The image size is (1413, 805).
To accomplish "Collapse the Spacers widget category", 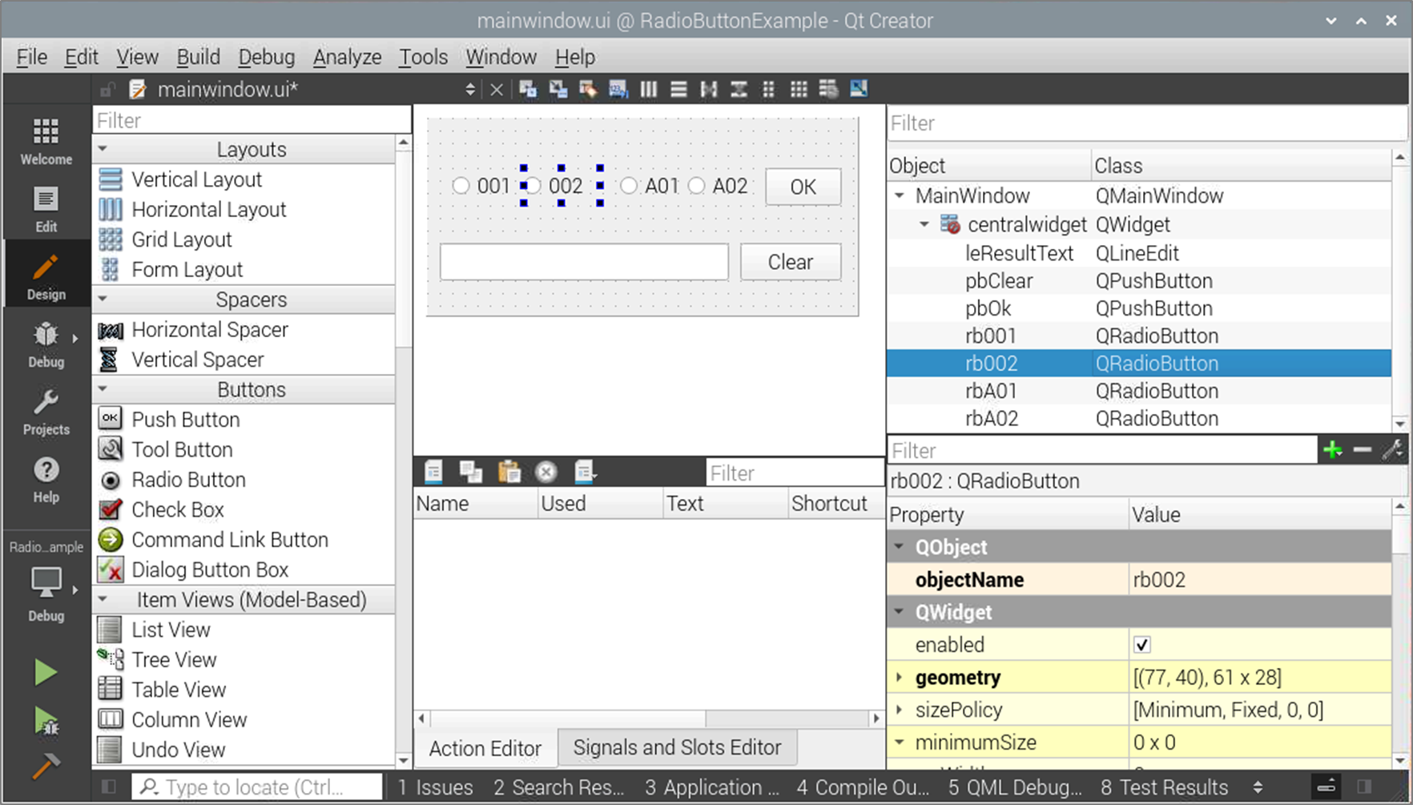I will coord(103,299).
